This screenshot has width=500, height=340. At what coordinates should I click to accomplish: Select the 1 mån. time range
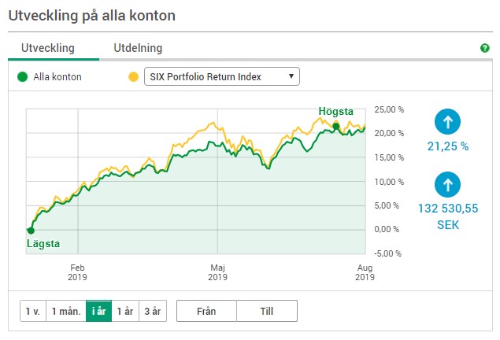point(66,311)
